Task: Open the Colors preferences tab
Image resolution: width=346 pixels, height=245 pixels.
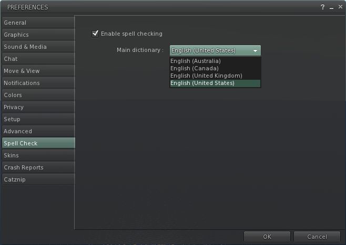Action: [38, 95]
